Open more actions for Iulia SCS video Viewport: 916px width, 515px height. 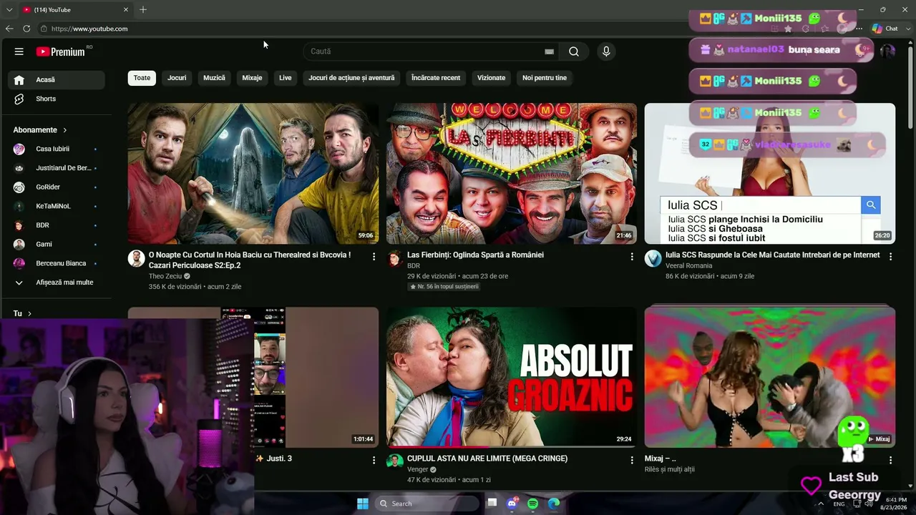[x=890, y=256]
